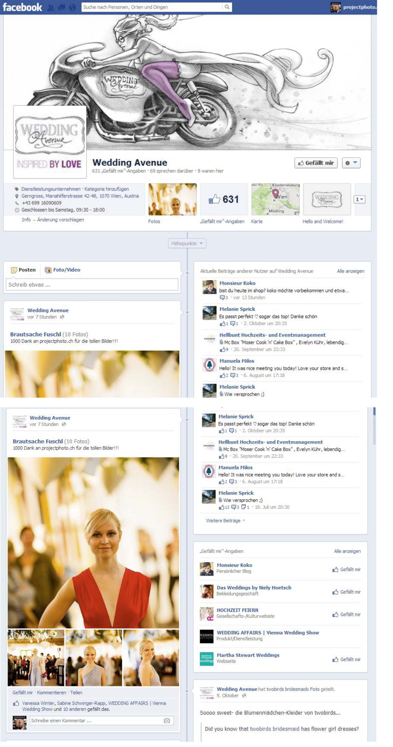Like the page with Gefällt mir button
Viewport: 393px width, 747px height.
pyautogui.click(x=316, y=163)
